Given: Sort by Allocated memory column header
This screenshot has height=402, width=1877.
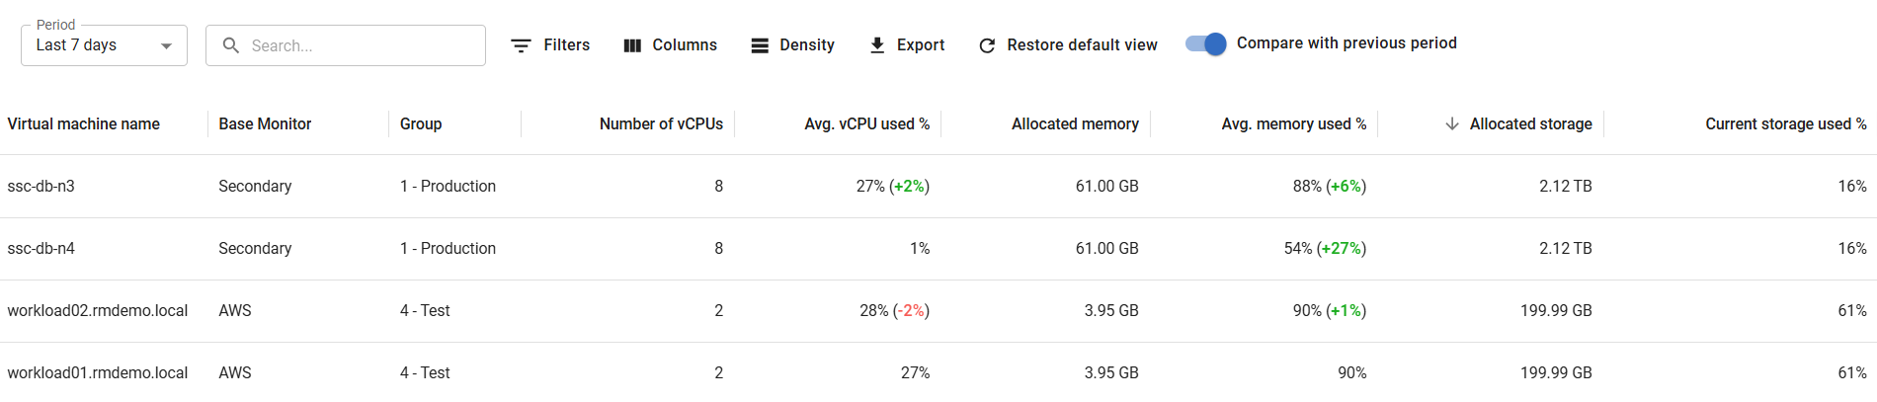Looking at the screenshot, I should [1075, 123].
